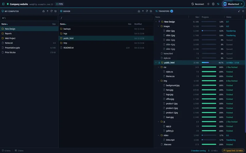
Task: Toggle the transfers panel arrows icon
Action: coord(218,4)
